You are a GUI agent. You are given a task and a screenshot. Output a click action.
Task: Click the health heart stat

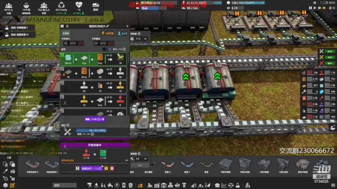(79, 8)
